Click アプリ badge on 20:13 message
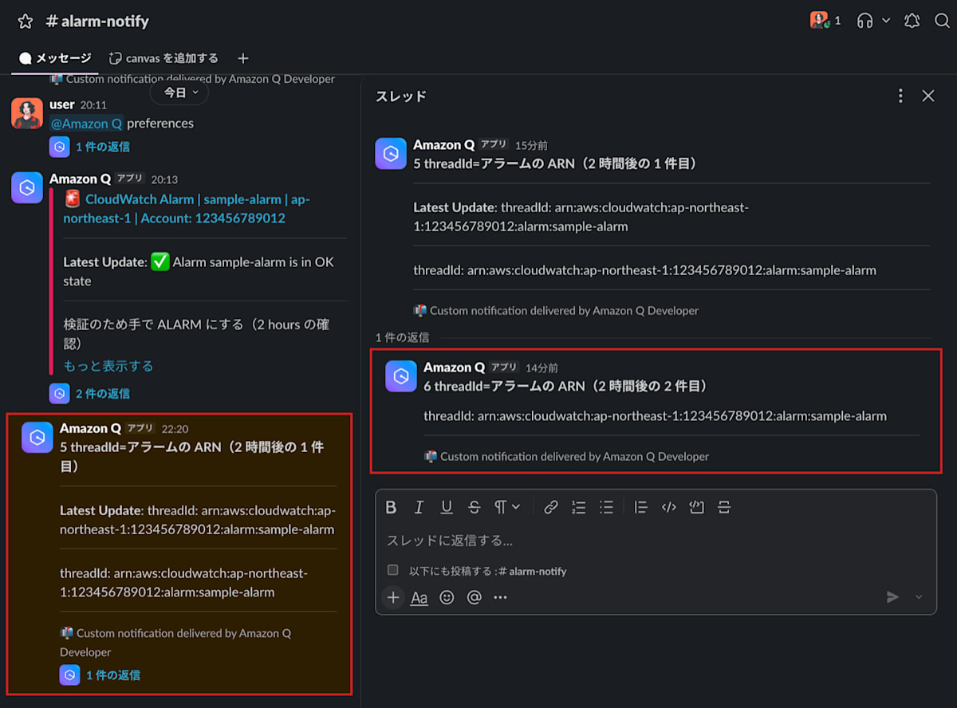 (130, 179)
